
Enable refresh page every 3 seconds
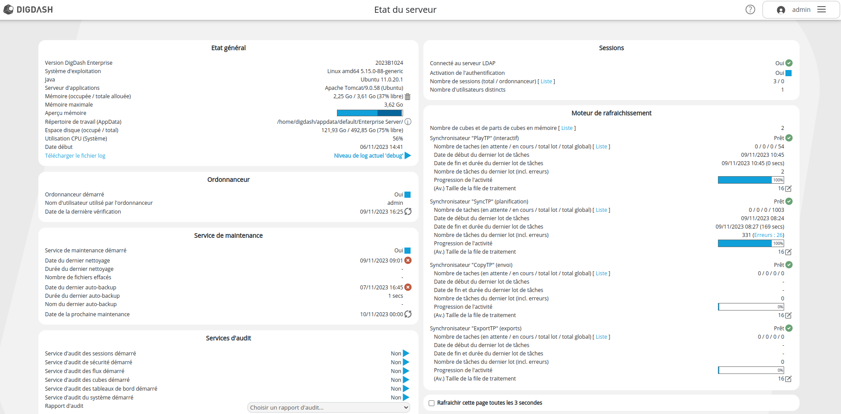(432, 403)
